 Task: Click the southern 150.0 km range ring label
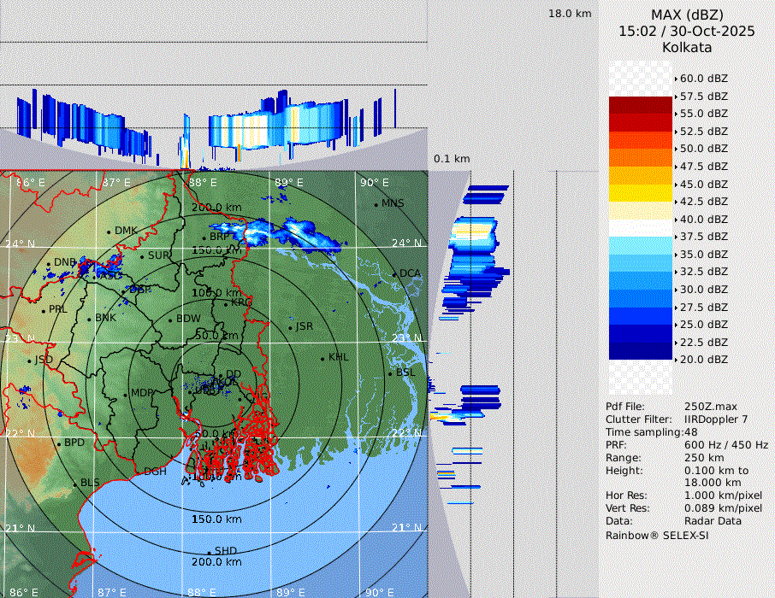click(x=216, y=519)
